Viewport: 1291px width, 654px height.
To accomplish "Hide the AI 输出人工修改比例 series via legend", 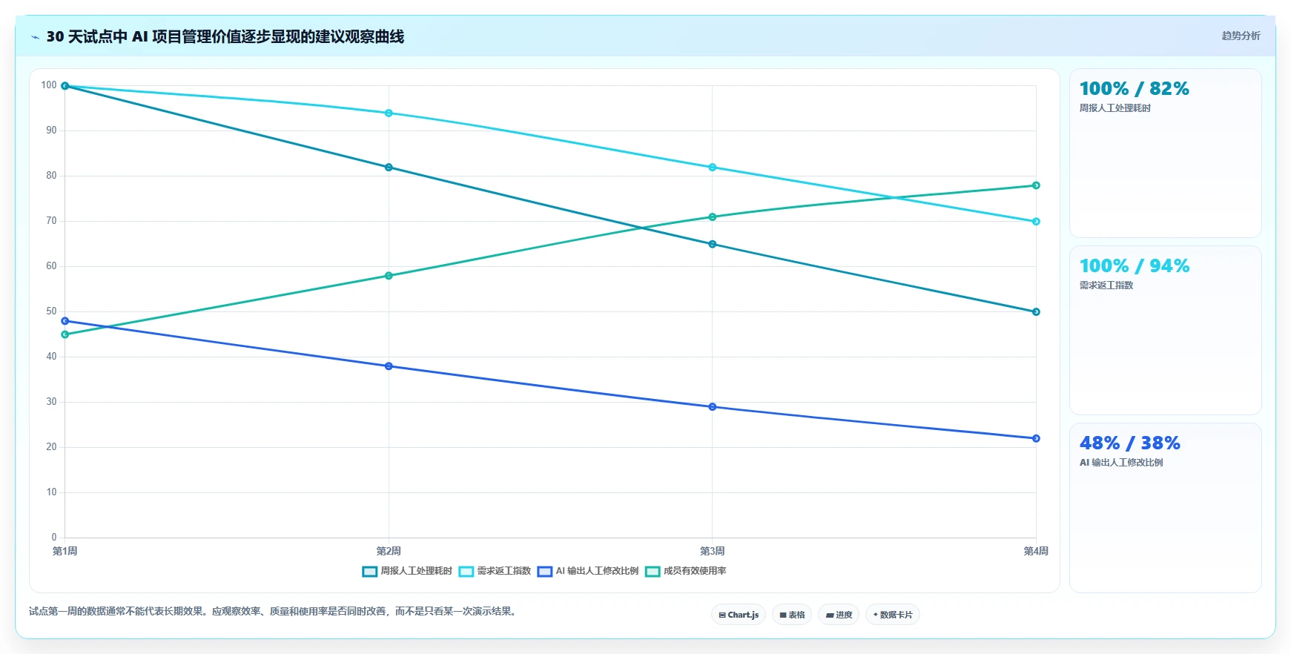I will click(588, 571).
